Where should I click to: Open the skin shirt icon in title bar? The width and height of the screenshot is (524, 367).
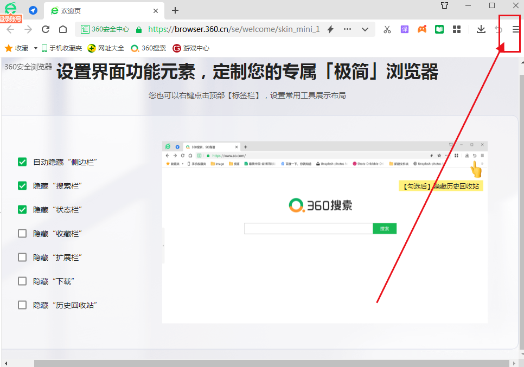[444, 5]
